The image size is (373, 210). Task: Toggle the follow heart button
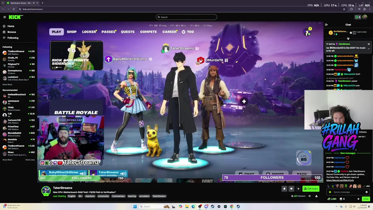click(291, 189)
